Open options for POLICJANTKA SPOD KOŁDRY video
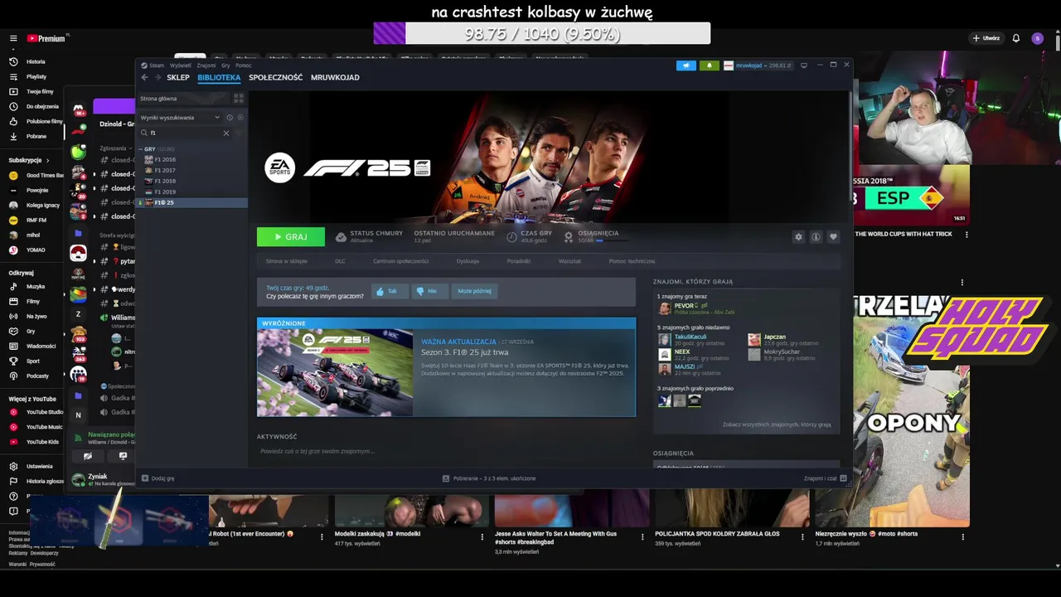The width and height of the screenshot is (1061, 597). (802, 536)
